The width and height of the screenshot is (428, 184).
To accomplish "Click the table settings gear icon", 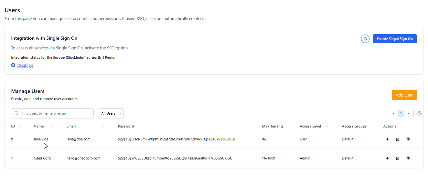I will [420, 113].
